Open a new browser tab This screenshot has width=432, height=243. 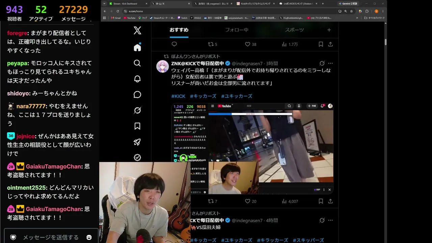323,4
